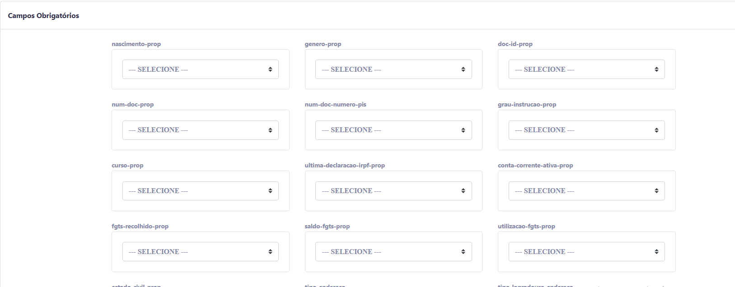
Task: Expand the saldo-fgts-prop select box
Action: pyautogui.click(x=393, y=252)
